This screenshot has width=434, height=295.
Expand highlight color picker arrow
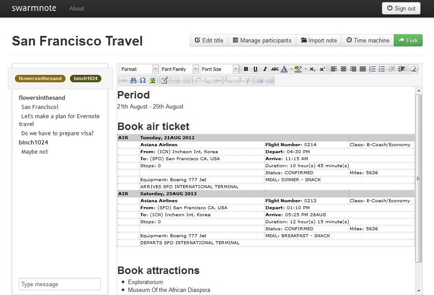(306, 69)
